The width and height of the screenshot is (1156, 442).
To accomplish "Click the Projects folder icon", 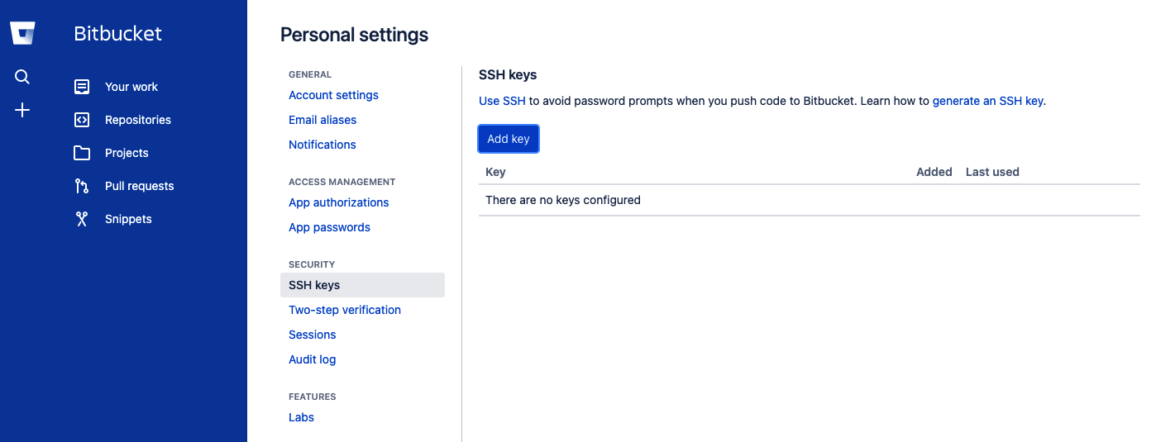I will pos(82,153).
